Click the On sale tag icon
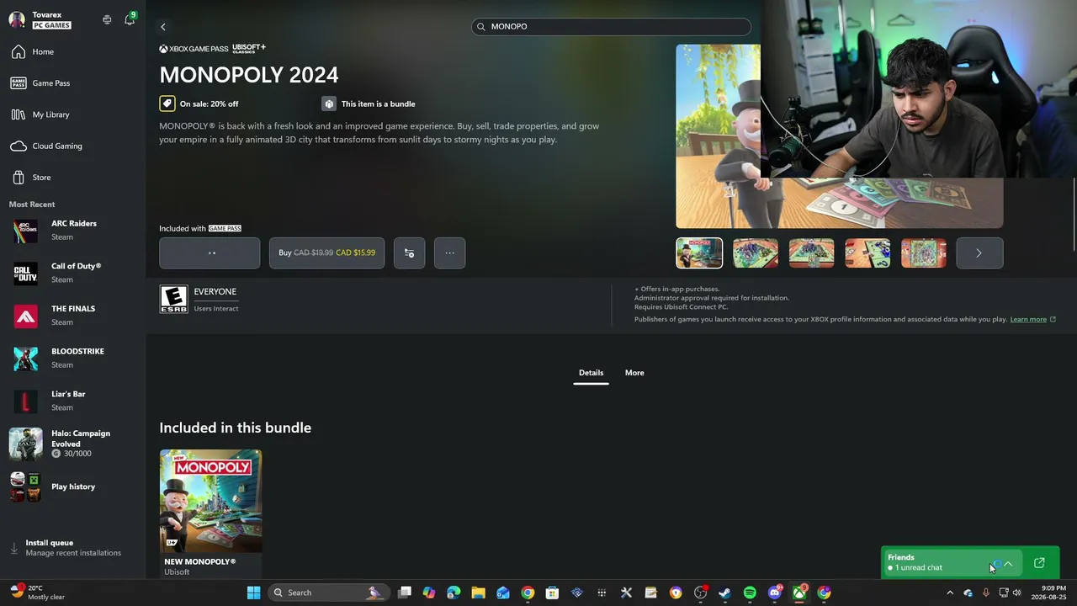 [167, 104]
